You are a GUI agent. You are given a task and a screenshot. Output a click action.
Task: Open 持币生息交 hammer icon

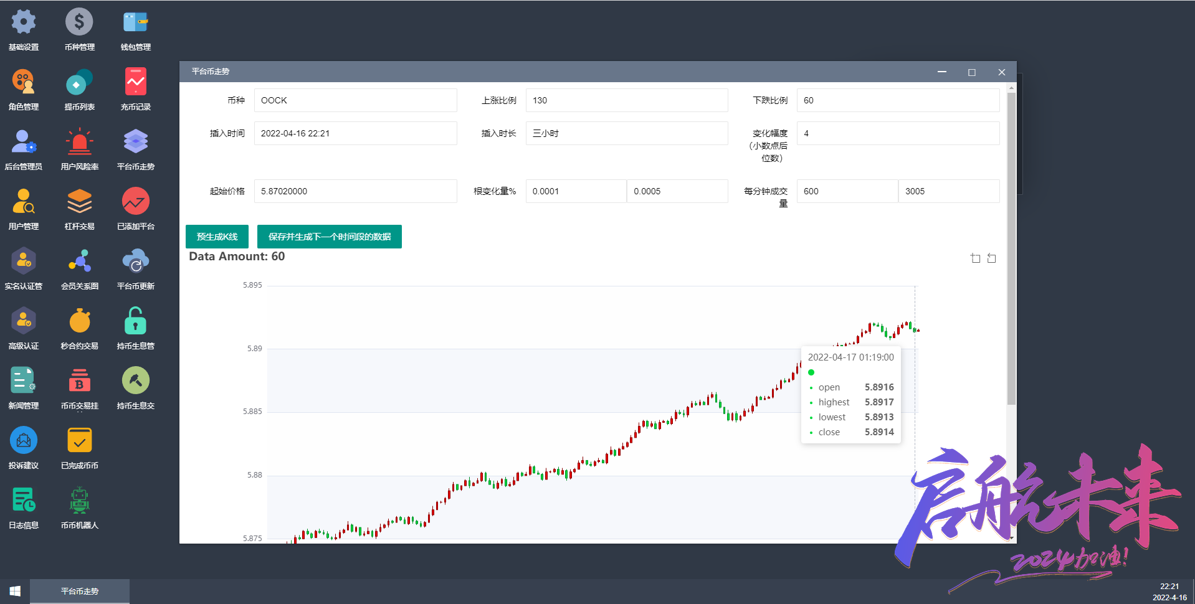(135, 381)
